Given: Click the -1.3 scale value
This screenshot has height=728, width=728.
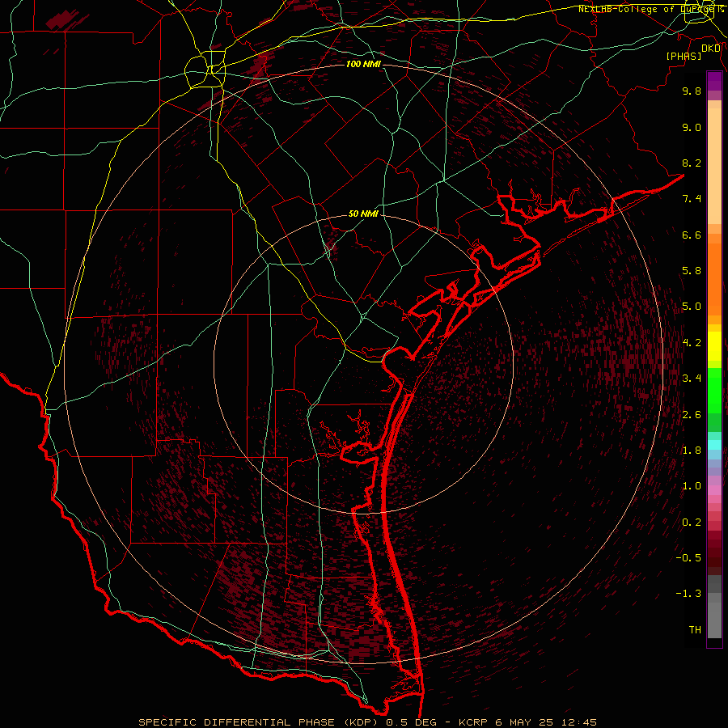Looking at the screenshot, I should tap(688, 594).
